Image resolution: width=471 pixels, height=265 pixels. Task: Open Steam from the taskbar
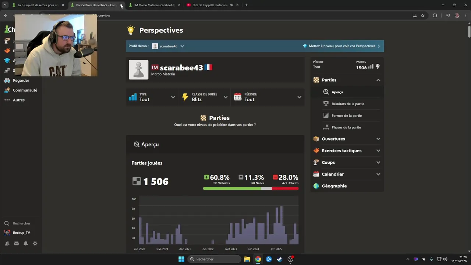[280, 259]
